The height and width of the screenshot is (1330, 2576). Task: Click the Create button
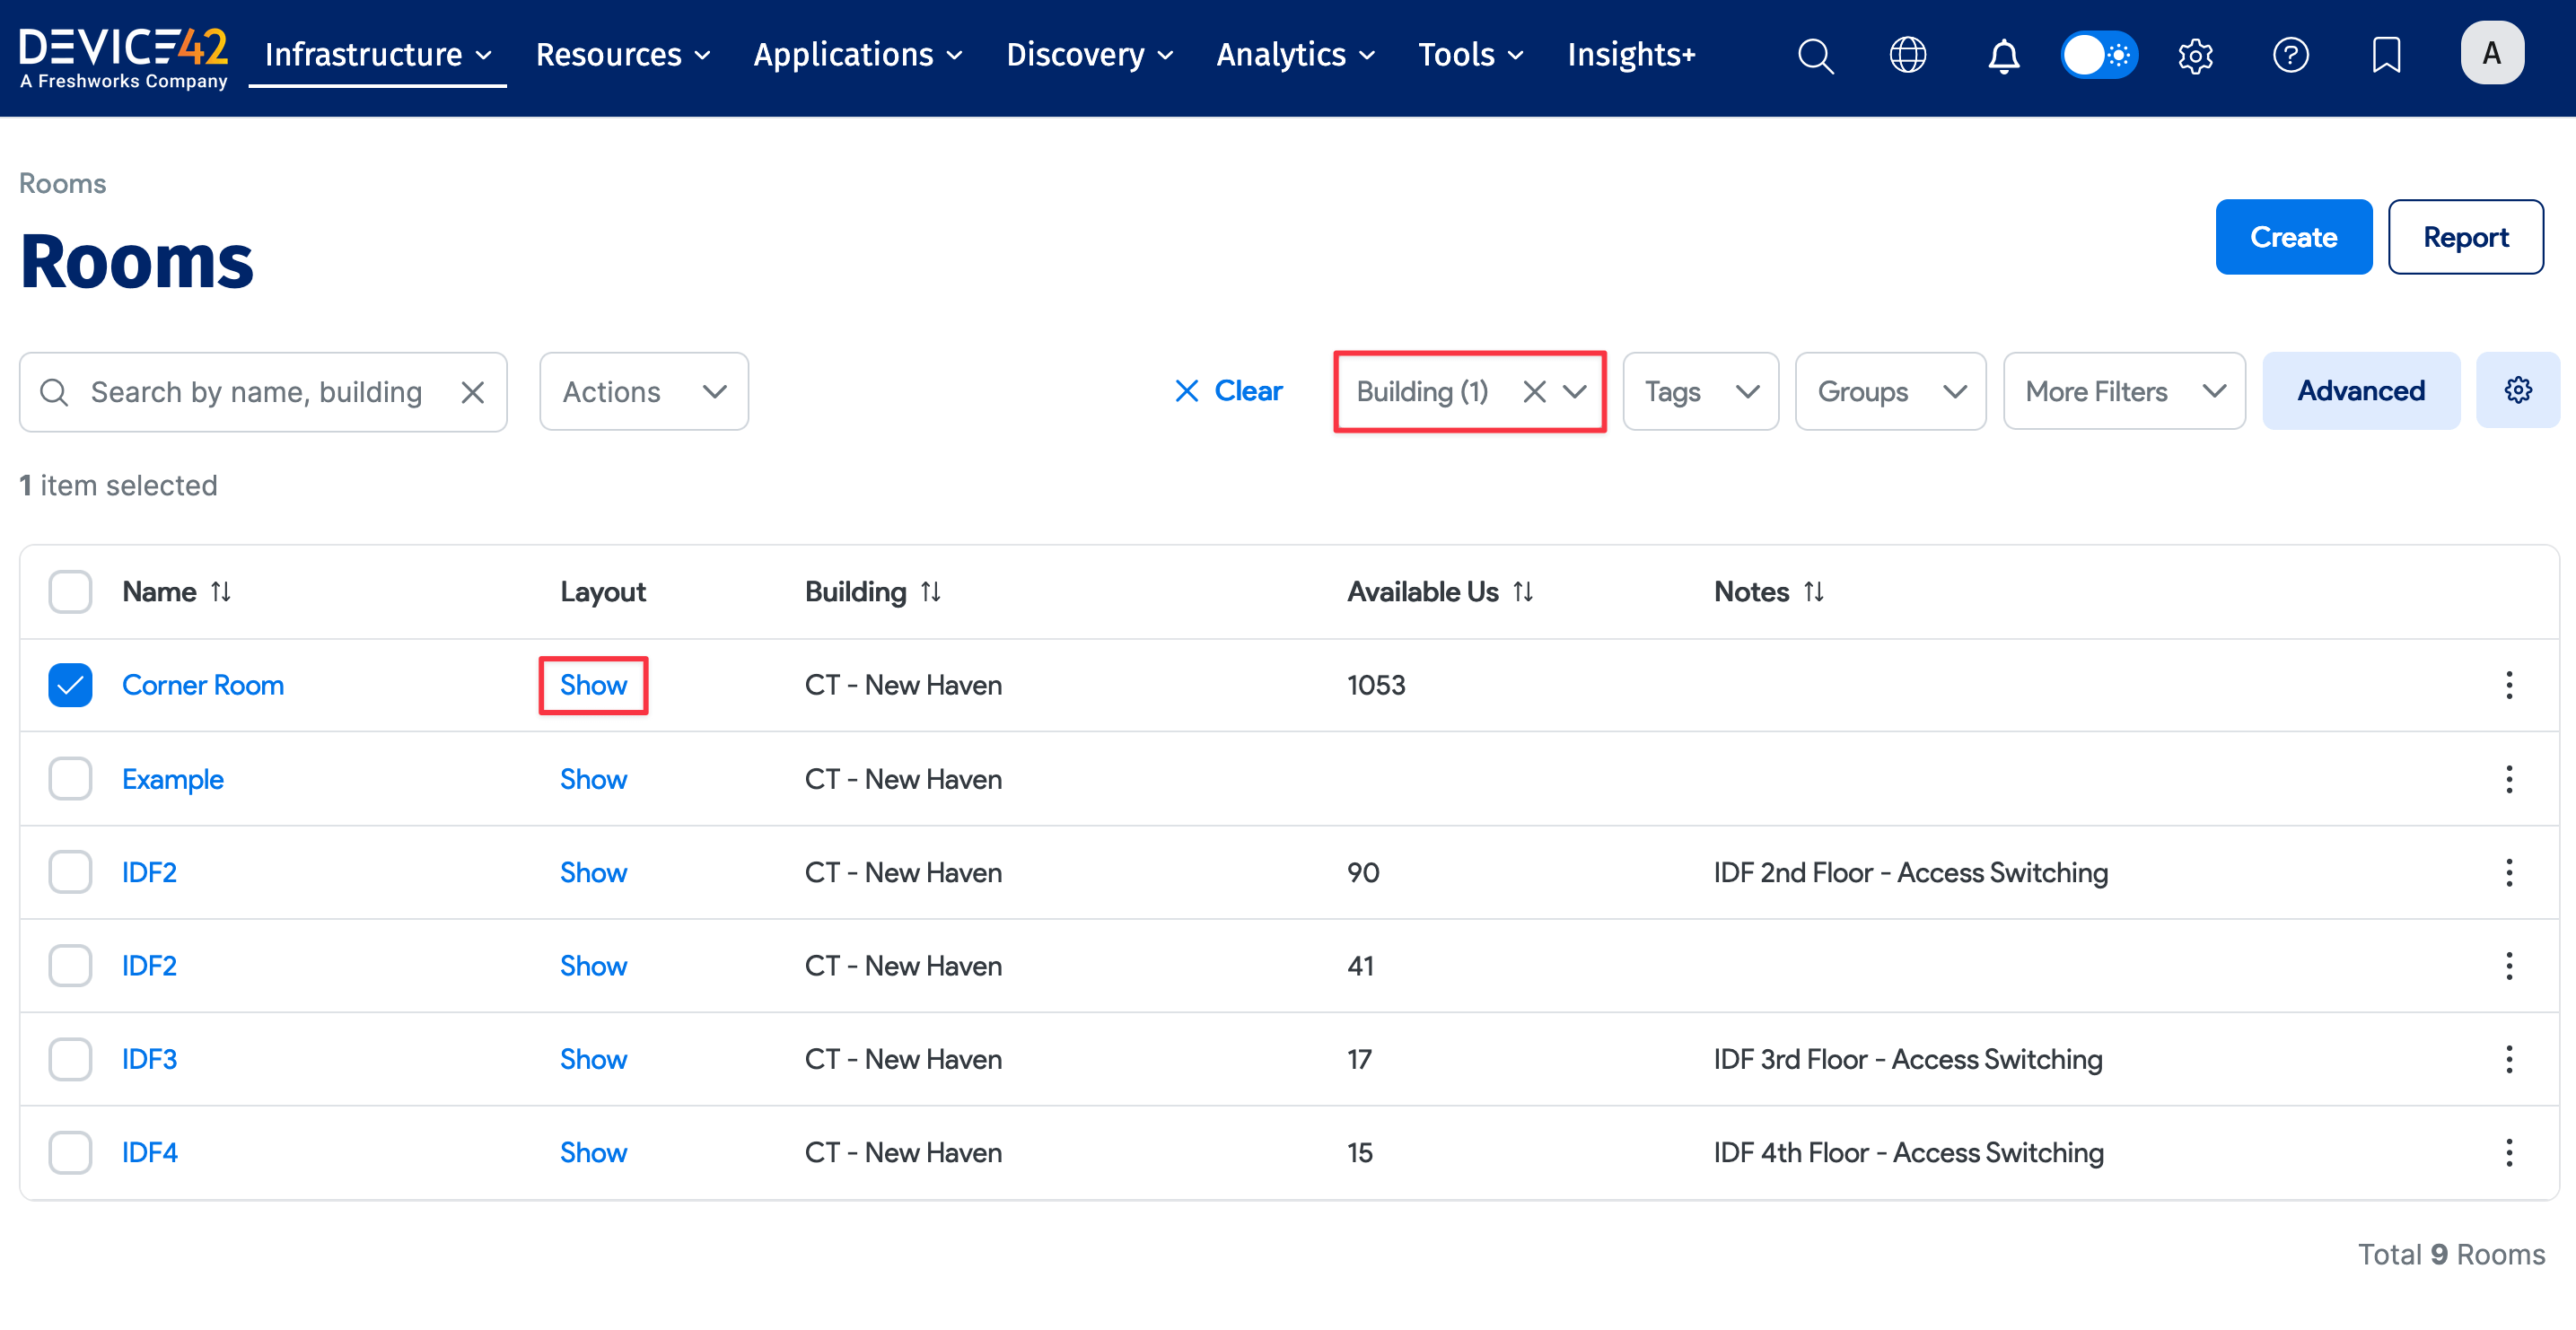coord(2292,237)
